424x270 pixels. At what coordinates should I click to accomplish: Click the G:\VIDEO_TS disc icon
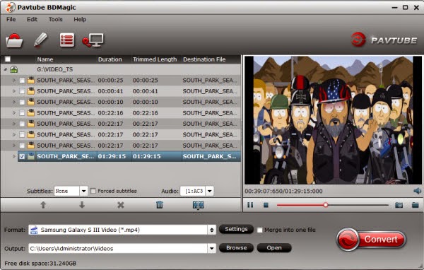pos(14,69)
